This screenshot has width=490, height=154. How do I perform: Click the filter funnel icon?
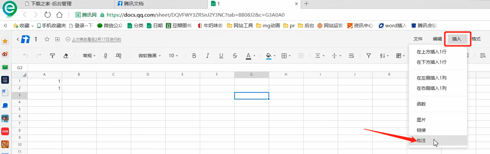(x=368, y=56)
